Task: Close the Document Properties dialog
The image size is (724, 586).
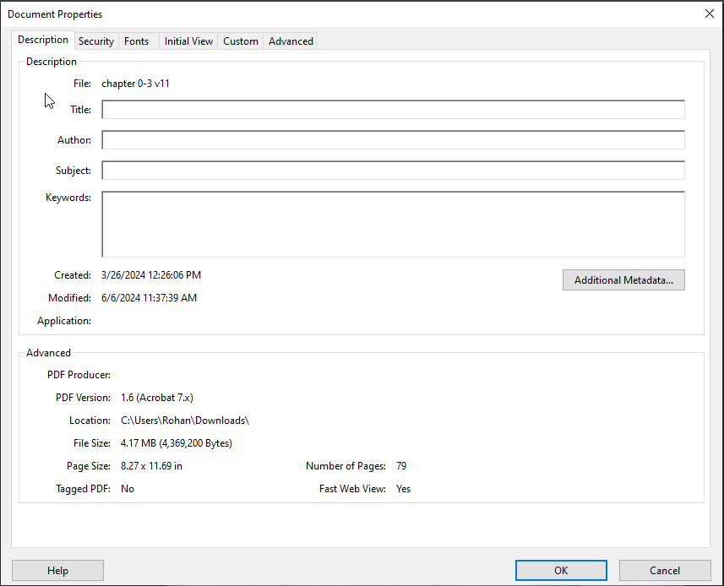Action: (x=708, y=14)
